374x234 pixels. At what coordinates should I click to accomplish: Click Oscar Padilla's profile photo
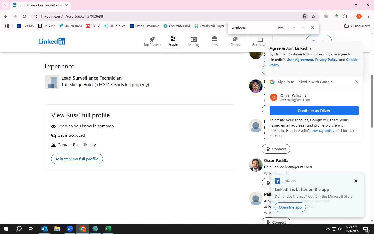[x=256, y=165]
